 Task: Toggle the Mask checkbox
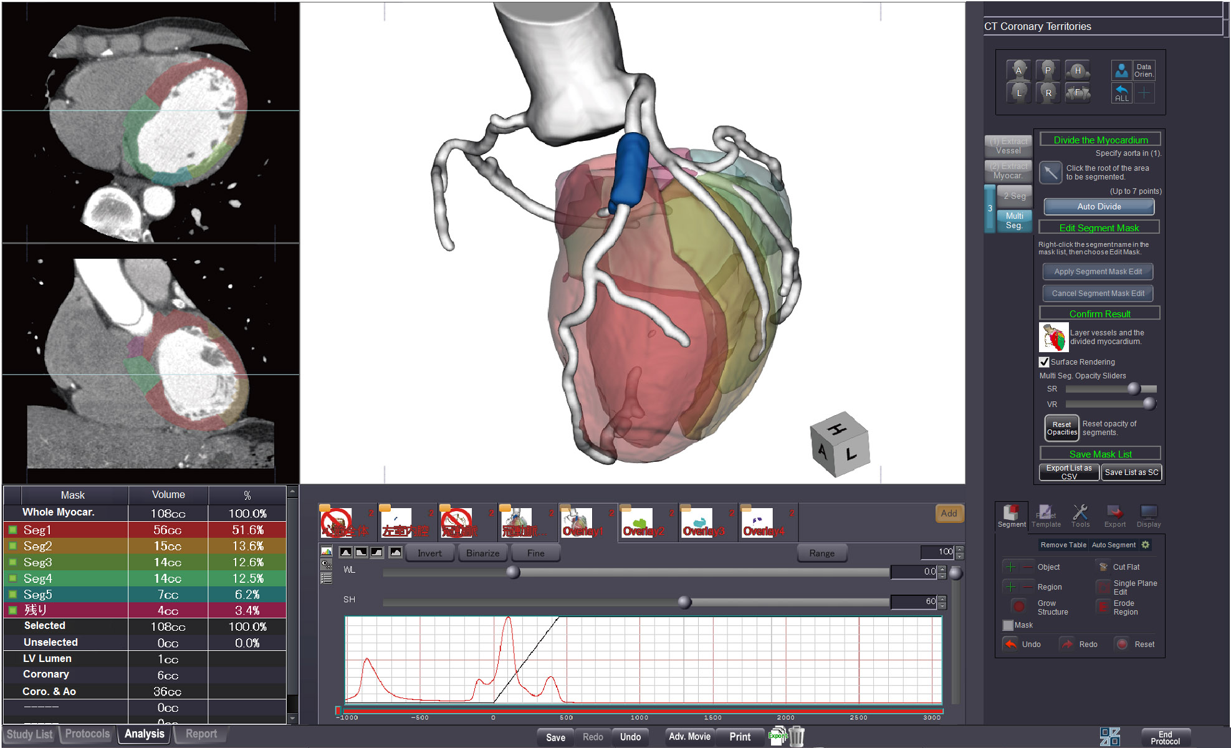click(1008, 625)
